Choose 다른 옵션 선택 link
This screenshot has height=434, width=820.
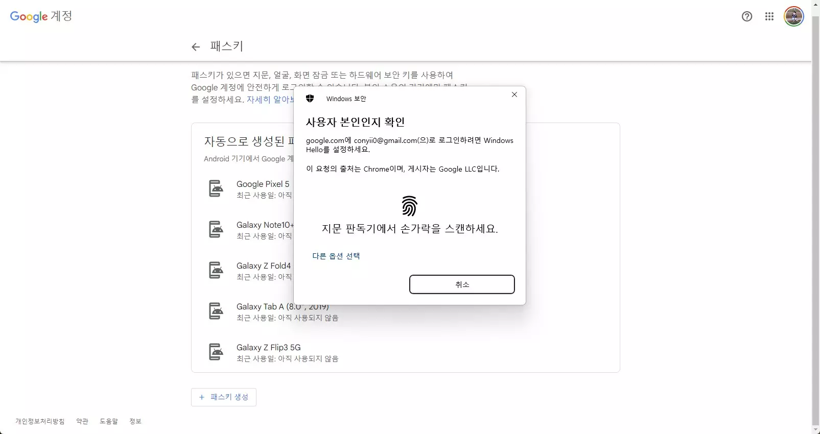point(336,256)
